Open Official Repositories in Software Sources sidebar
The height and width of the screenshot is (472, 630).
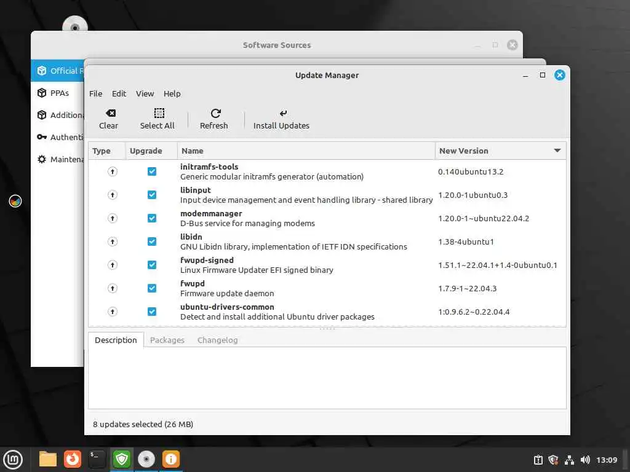pyautogui.click(x=57, y=71)
